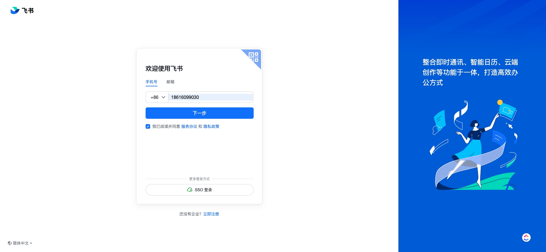This screenshot has width=546, height=252.
Task: Open the +86 country code dropdown
Action: pyautogui.click(x=157, y=97)
